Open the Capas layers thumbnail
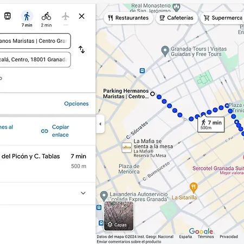This screenshot has height=244, width=244. tap(119, 216)
